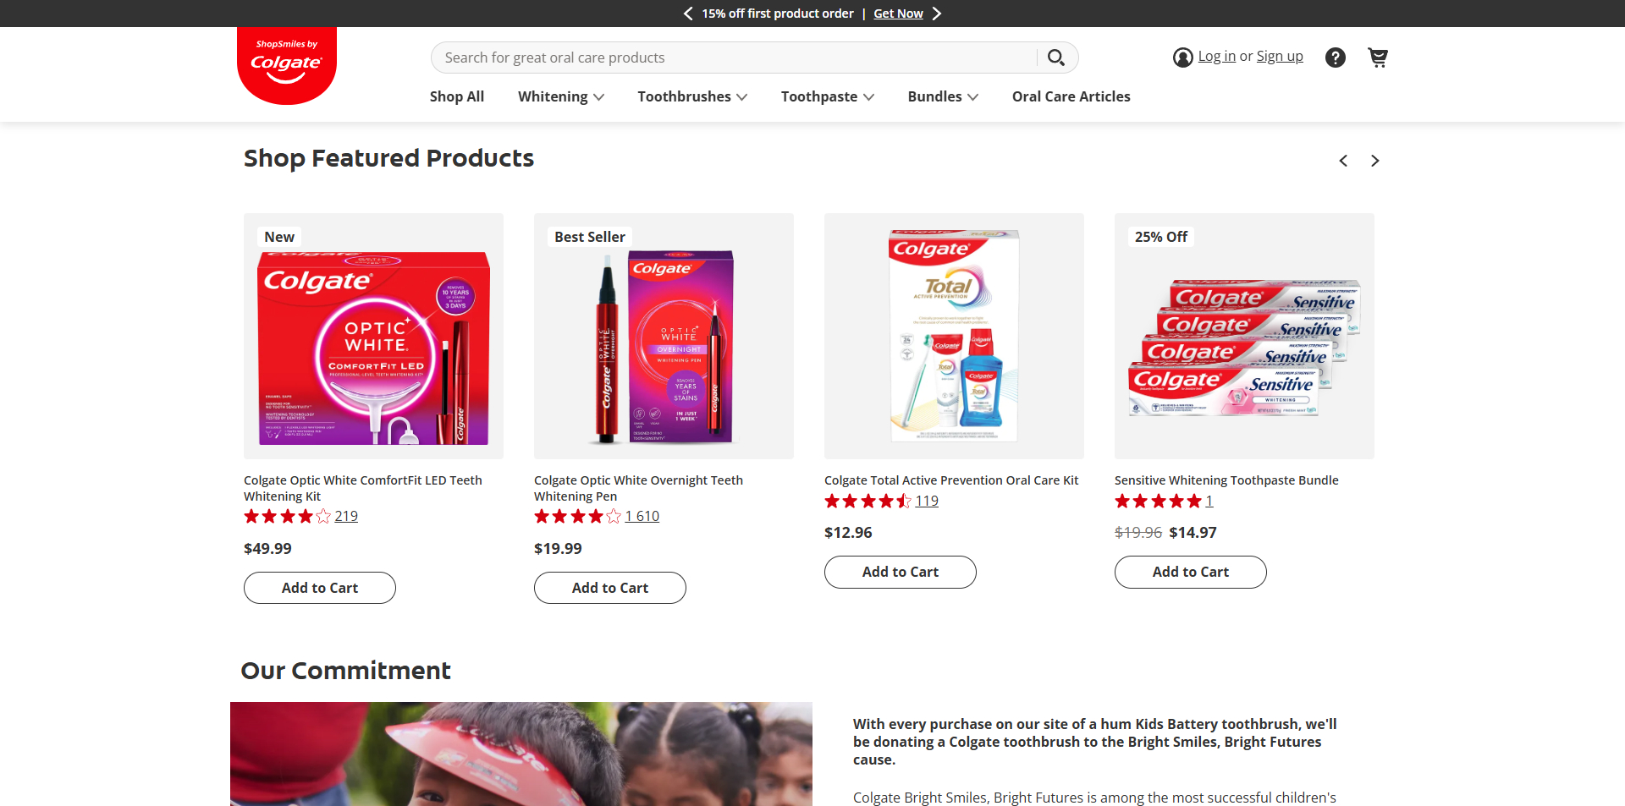Click the search magnifier icon

[1055, 58]
